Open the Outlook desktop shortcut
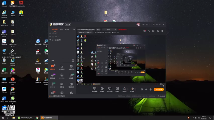 (4, 4)
